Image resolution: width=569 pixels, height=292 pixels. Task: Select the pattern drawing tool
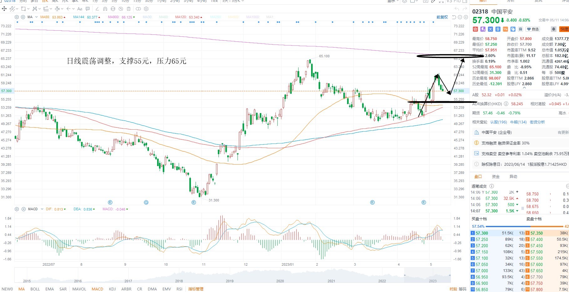point(35,9)
